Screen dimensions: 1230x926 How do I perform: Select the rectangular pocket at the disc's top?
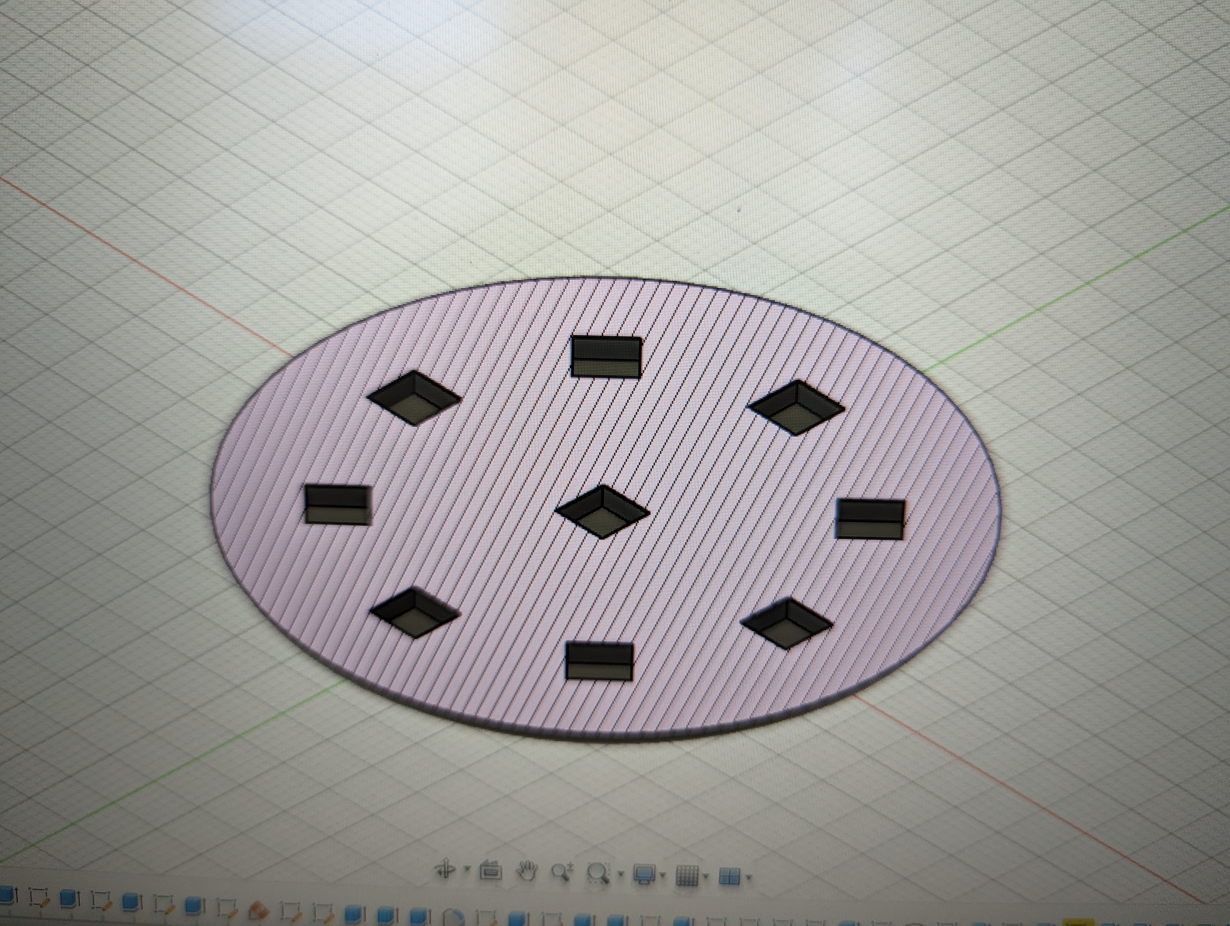click(607, 357)
